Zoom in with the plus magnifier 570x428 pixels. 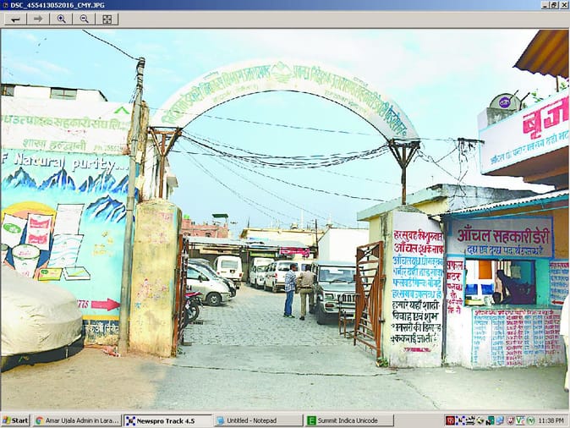[x=61, y=19]
